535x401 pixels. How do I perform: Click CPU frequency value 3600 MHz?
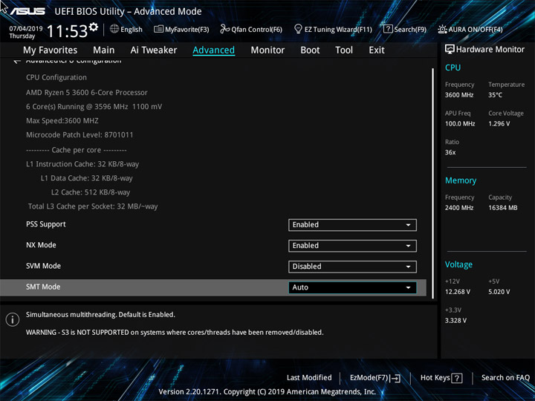tap(459, 95)
